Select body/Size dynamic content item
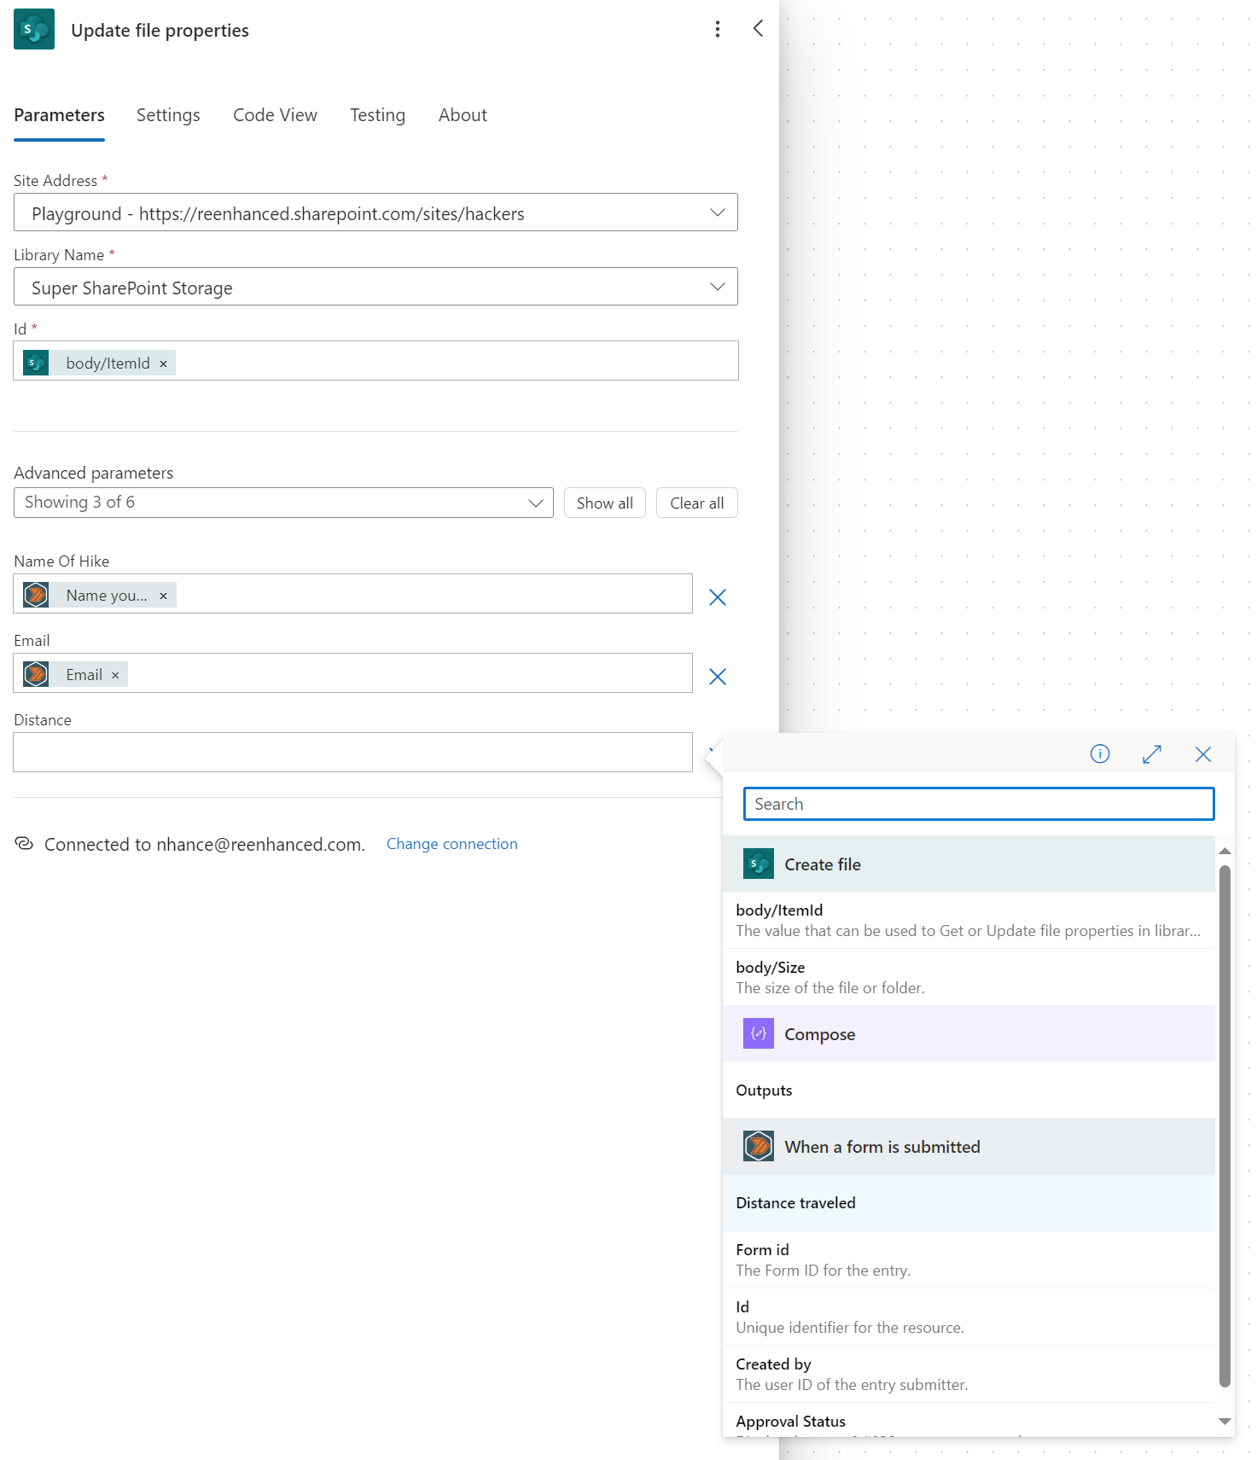The image size is (1257, 1460). (969, 977)
